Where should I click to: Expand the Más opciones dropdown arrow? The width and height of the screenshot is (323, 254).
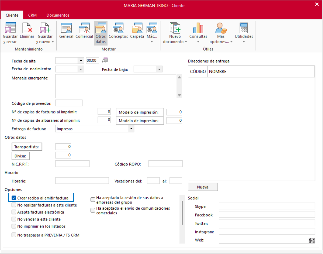pyautogui.click(x=231, y=42)
